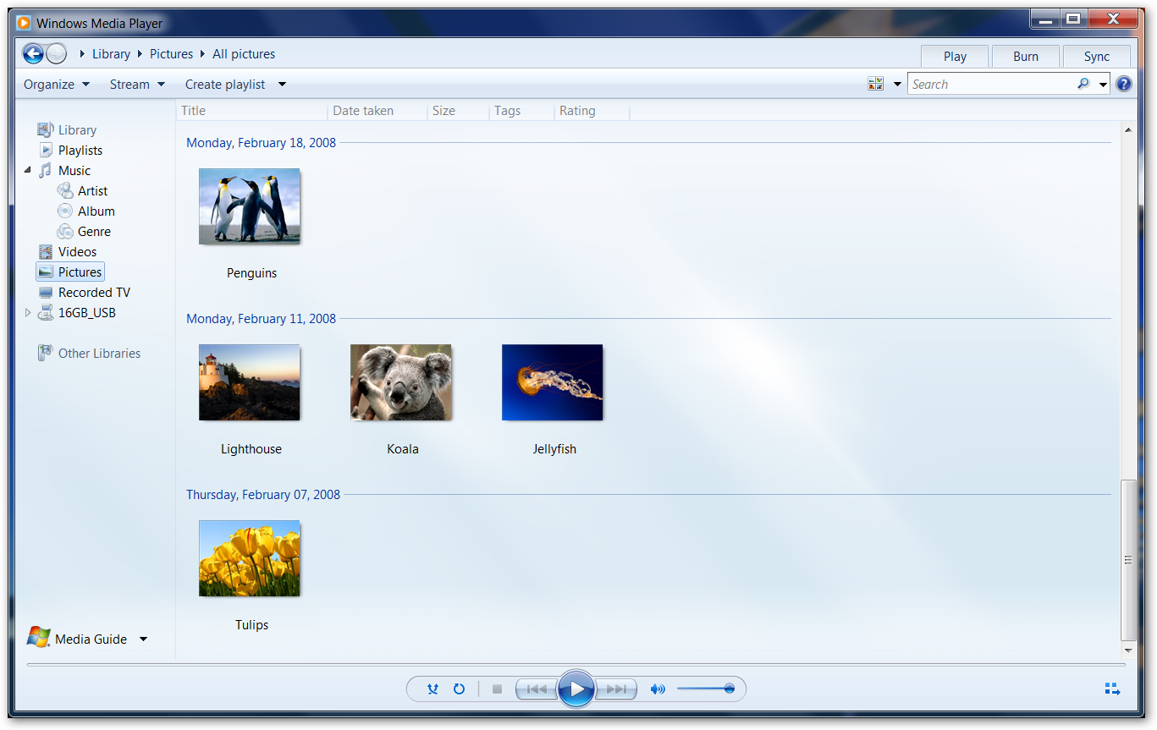Select the Monday, February 11, 2008 group
Viewport: 1157px width, 730px height.
(262, 319)
